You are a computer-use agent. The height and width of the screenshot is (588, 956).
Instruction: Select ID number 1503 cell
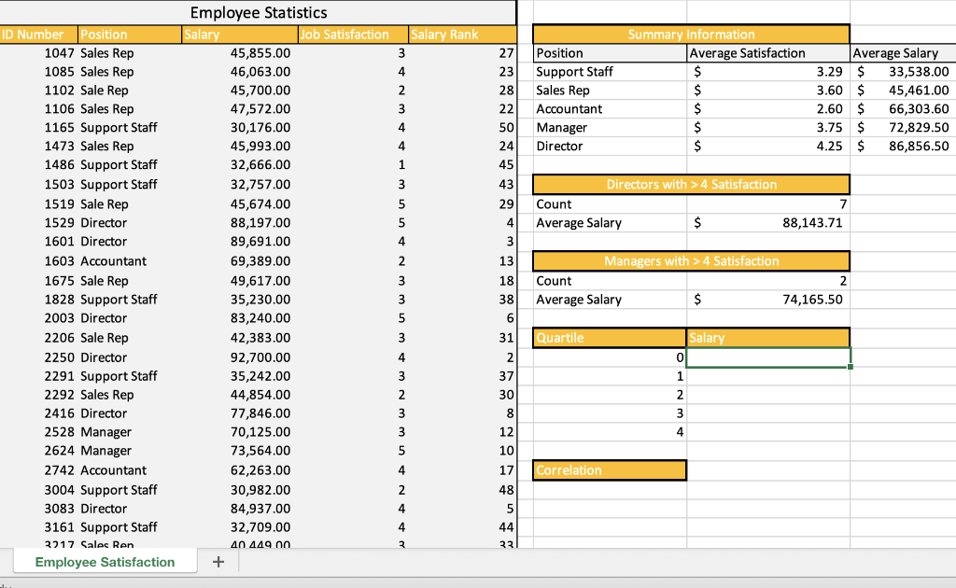(39, 185)
